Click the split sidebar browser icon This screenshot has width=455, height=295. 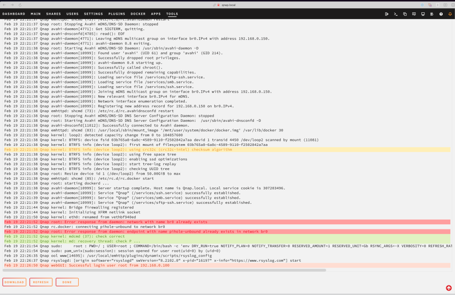(x=453, y=5)
